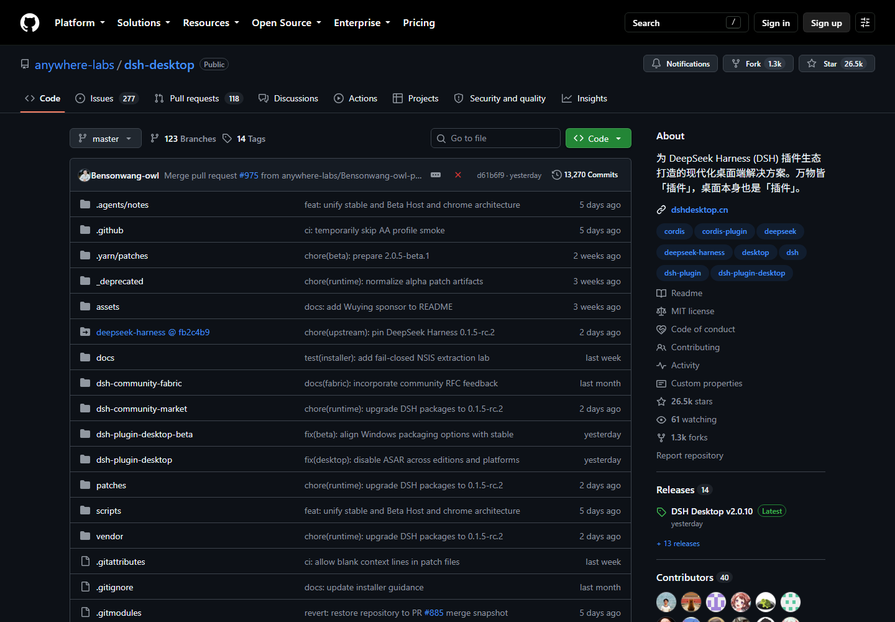Show the + 13 releases link
895x622 pixels.
(x=678, y=544)
